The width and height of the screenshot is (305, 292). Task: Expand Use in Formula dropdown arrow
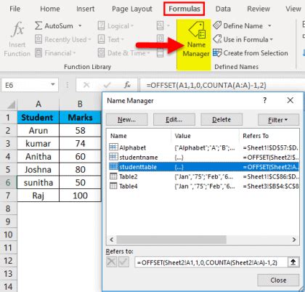pos(271,39)
